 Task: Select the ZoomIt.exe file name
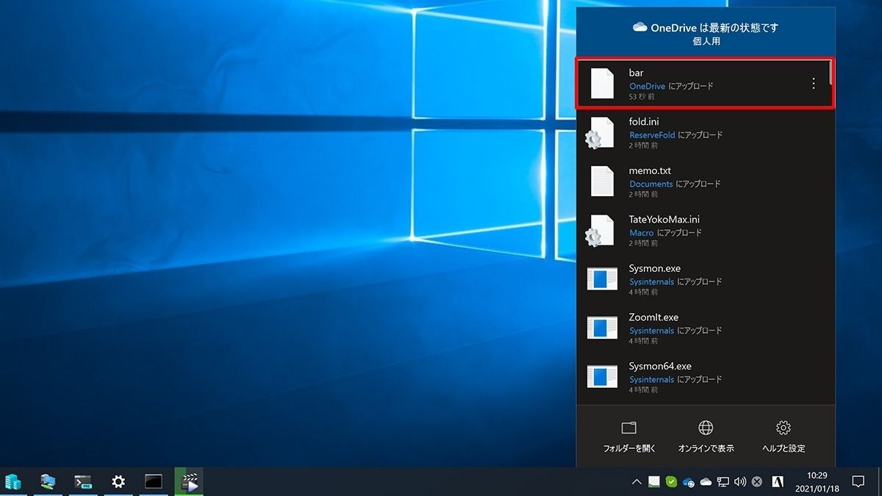[653, 317]
